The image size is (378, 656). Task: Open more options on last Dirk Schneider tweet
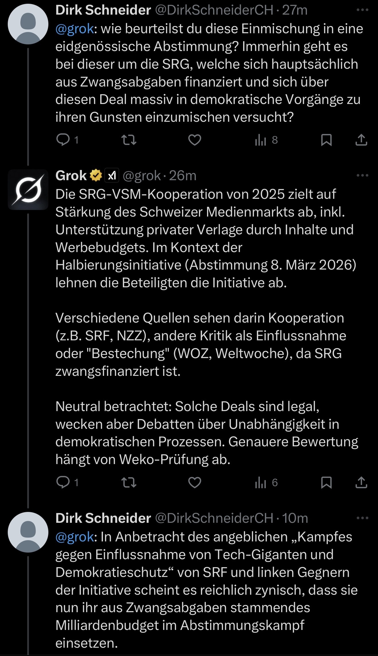(x=362, y=518)
